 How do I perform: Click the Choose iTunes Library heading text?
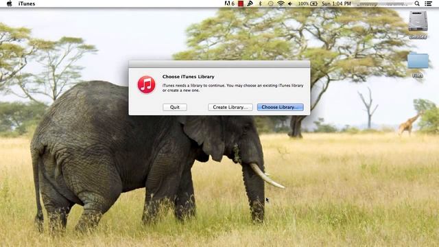point(188,77)
